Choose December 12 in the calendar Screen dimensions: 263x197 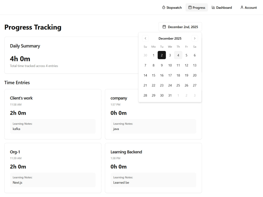[x=186, y=65]
